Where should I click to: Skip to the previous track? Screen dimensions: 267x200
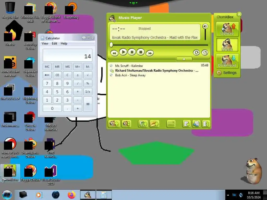pos(114,53)
